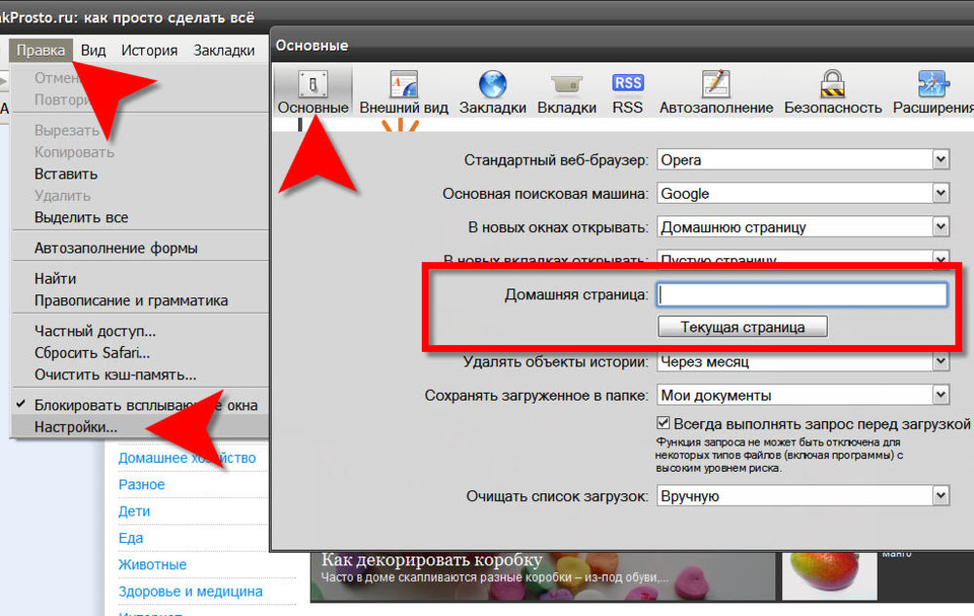Open the Еда category link

(x=131, y=538)
